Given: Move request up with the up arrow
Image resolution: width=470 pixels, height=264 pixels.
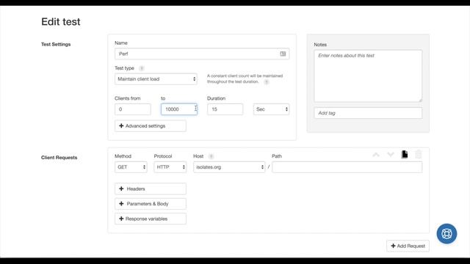Looking at the screenshot, I should 376,155.
